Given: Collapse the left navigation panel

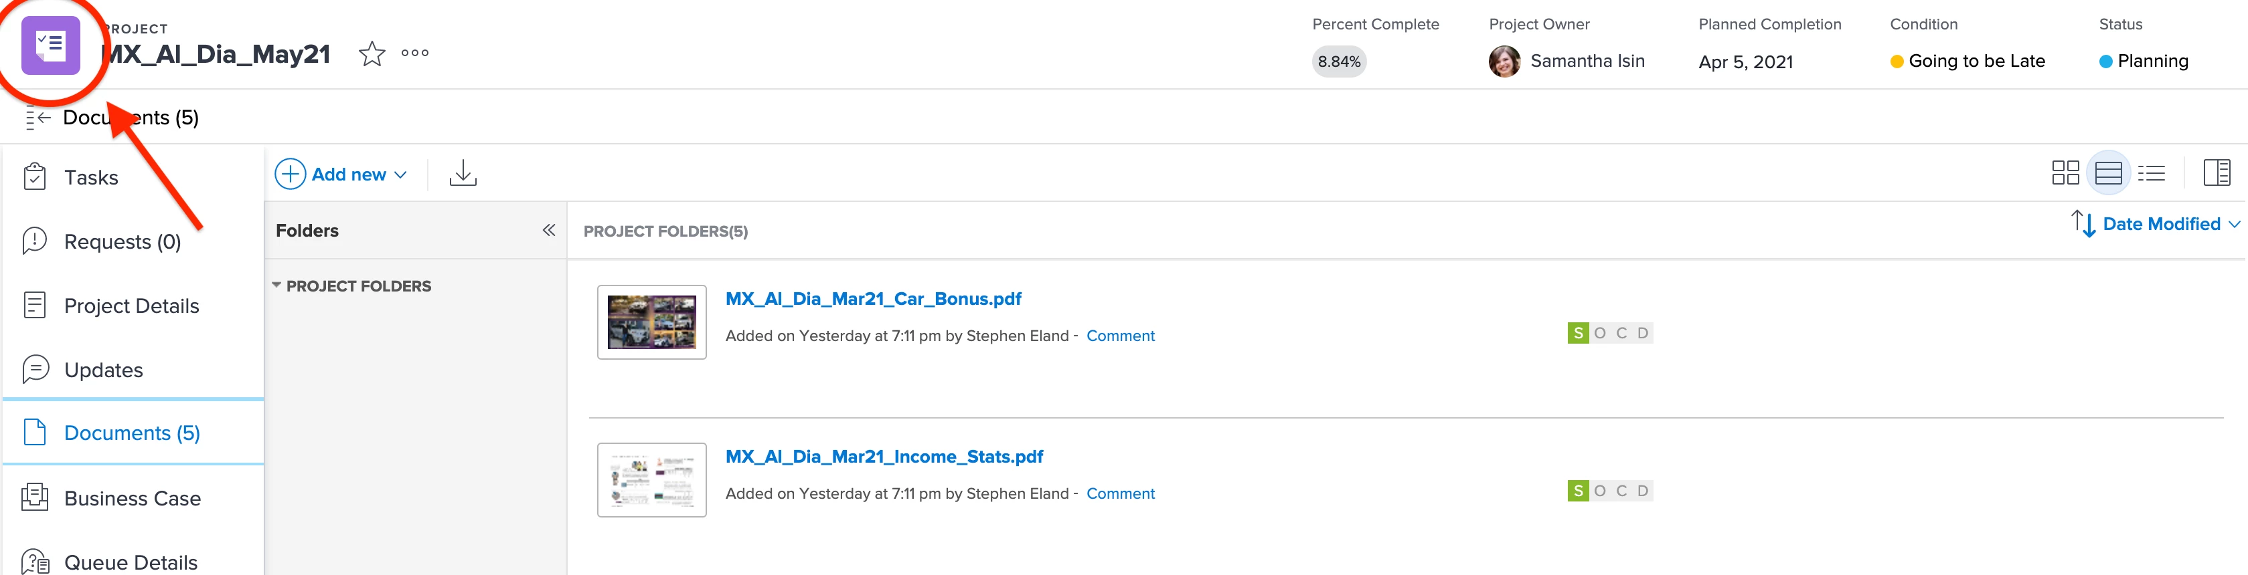Looking at the screenshot, I should [37, 118].
